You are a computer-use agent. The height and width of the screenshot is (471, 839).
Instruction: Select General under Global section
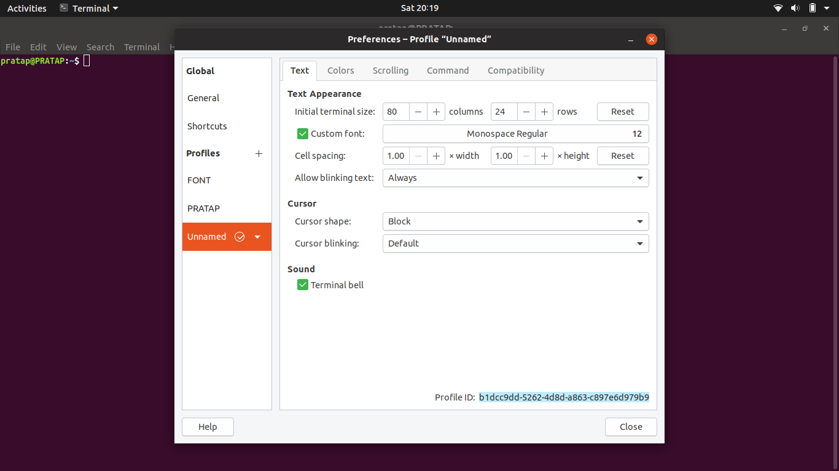coord(203,98)
